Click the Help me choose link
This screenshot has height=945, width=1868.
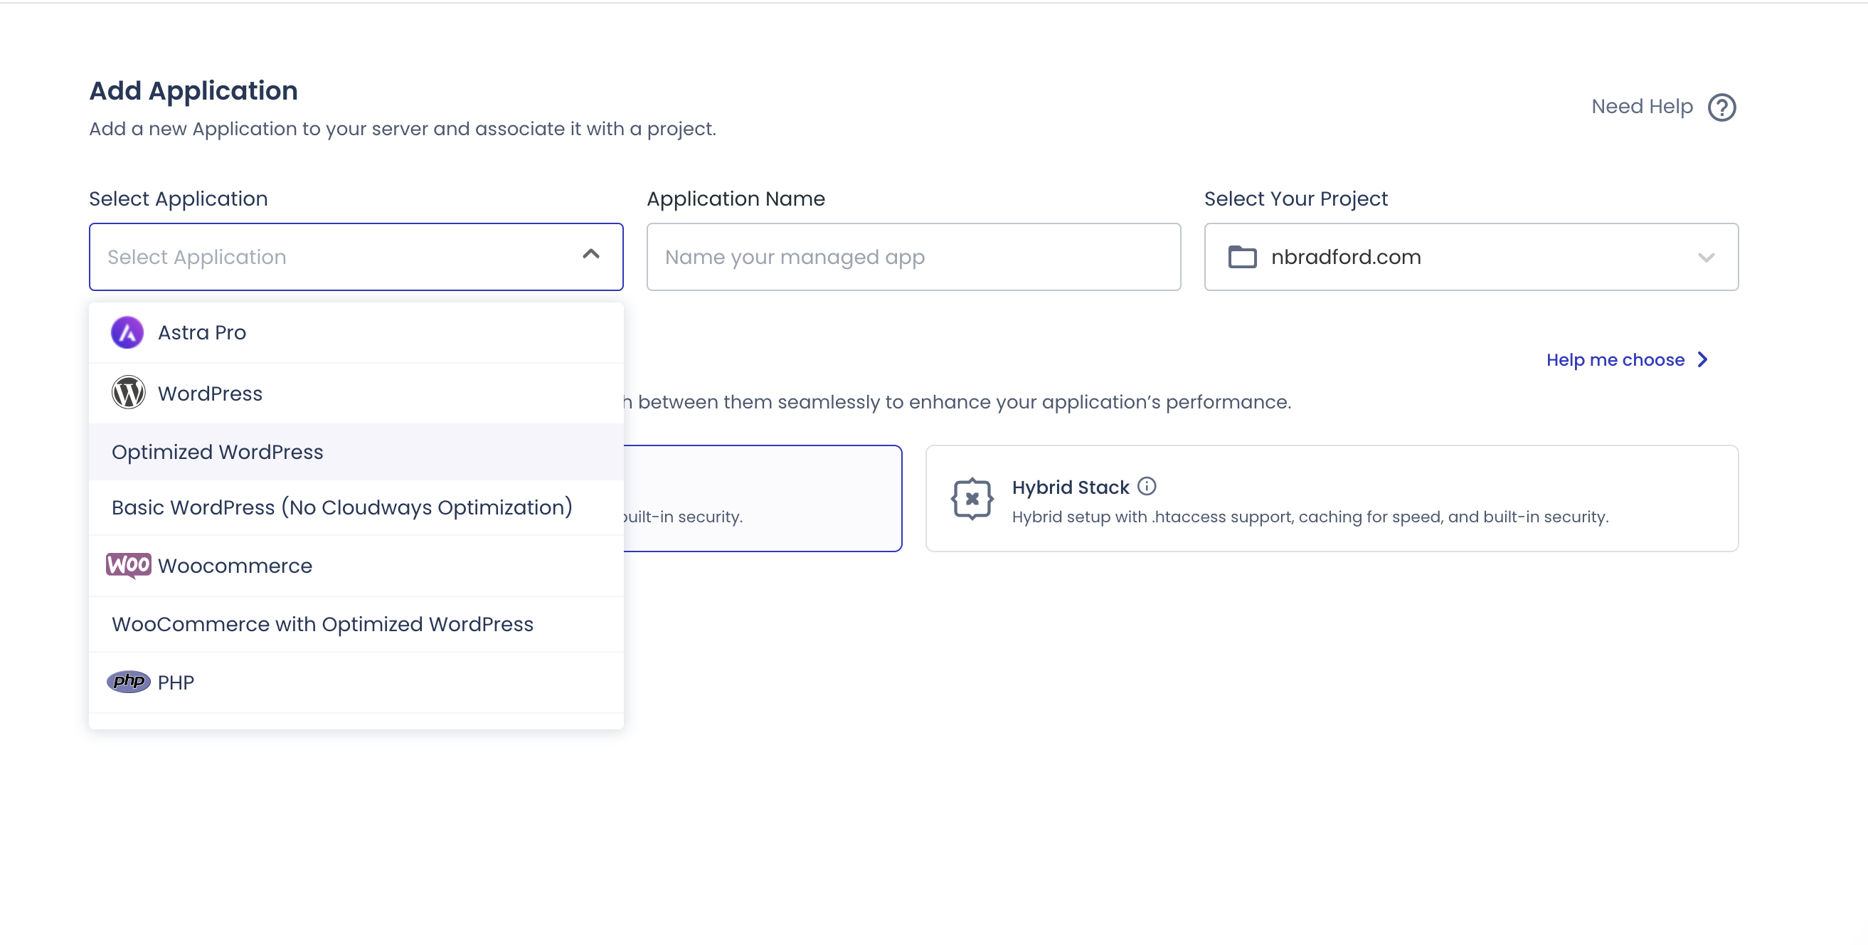pyautogui.click(x=1615, y=359)
